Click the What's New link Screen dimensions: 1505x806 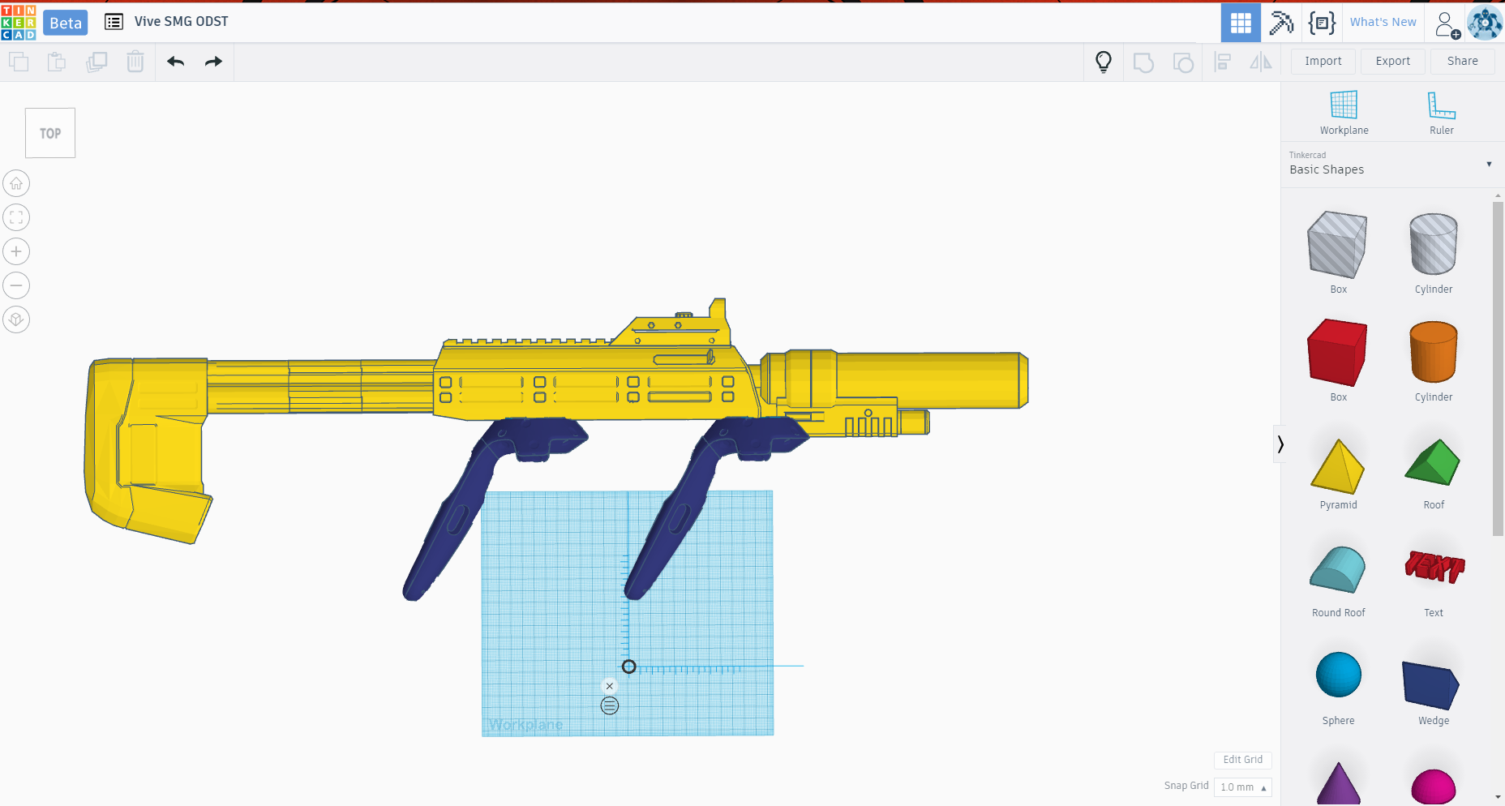point(1383,22)
